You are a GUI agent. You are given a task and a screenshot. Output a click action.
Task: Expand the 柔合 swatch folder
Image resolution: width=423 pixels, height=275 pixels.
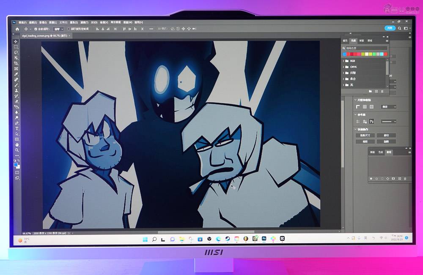coord(343,79)
